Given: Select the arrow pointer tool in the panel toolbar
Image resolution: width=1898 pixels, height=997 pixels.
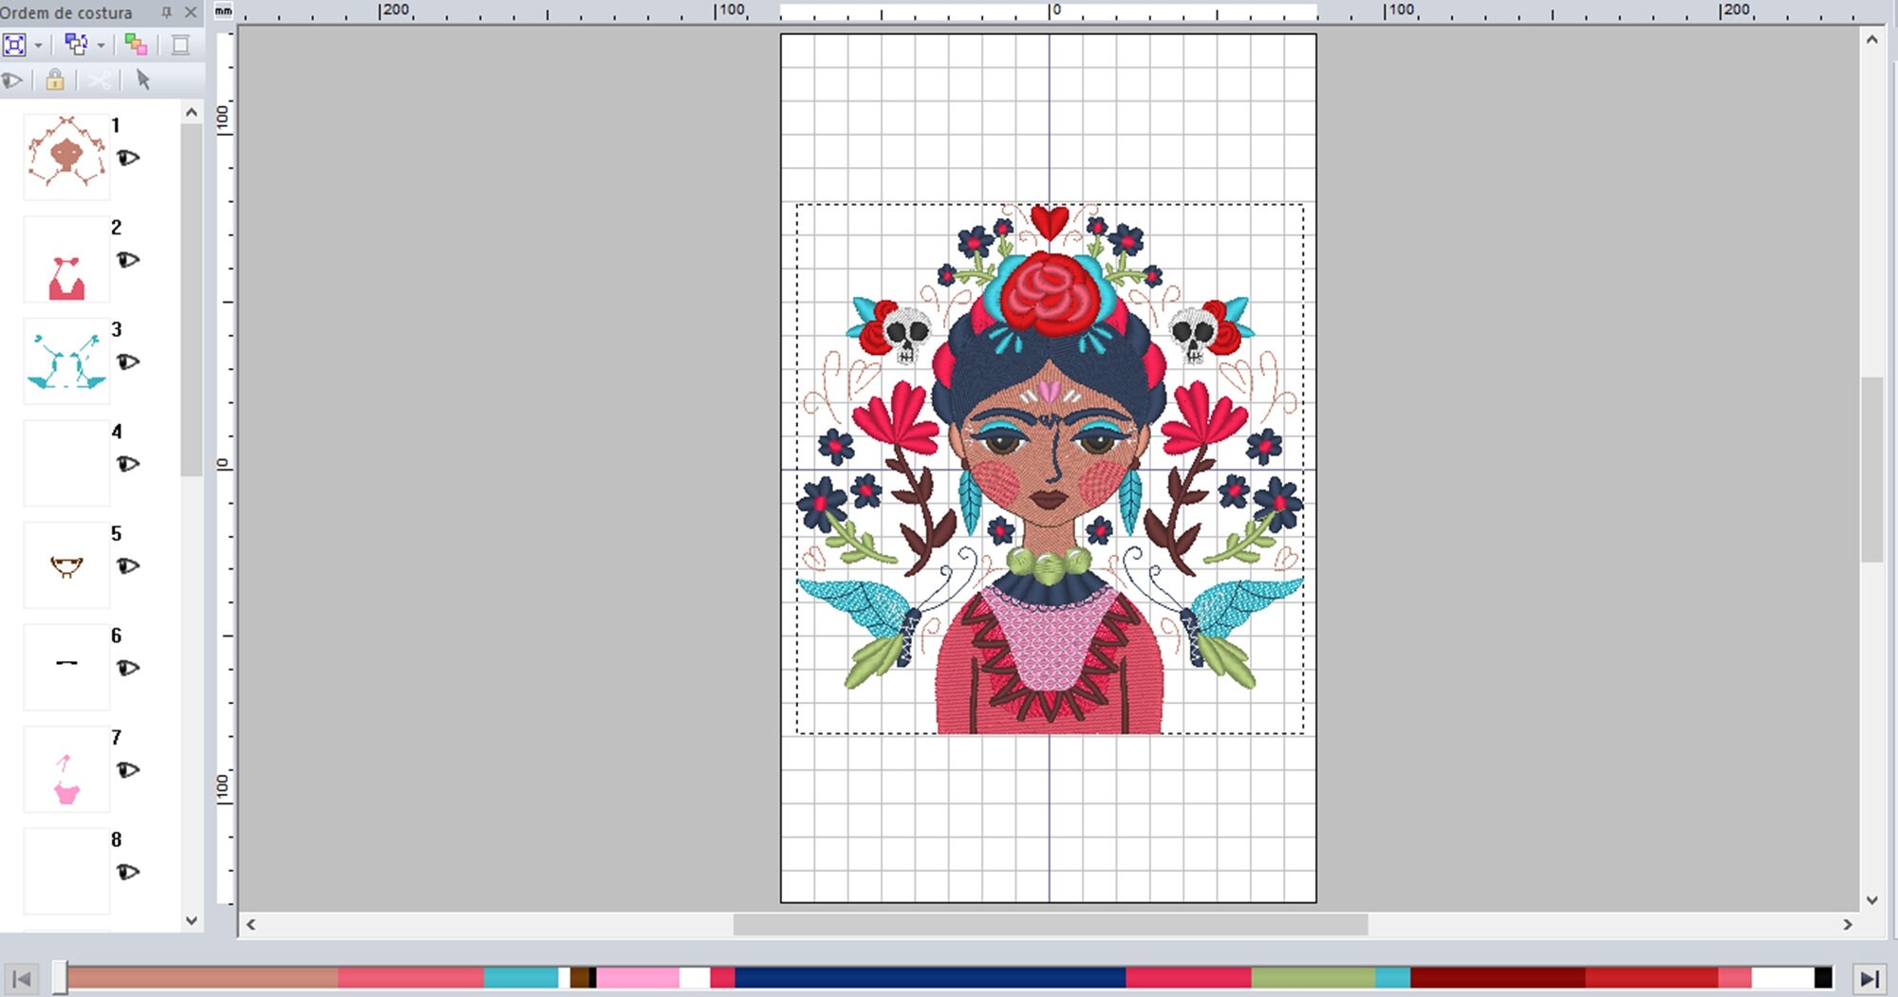Looking at the screenshot, I should pos(143,80).
